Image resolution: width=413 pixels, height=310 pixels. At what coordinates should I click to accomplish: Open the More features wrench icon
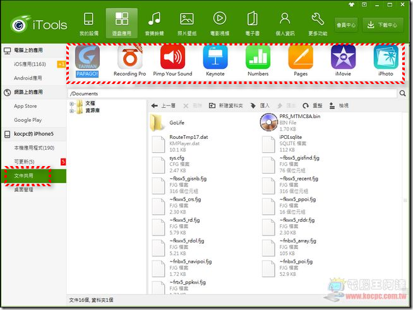318,24
